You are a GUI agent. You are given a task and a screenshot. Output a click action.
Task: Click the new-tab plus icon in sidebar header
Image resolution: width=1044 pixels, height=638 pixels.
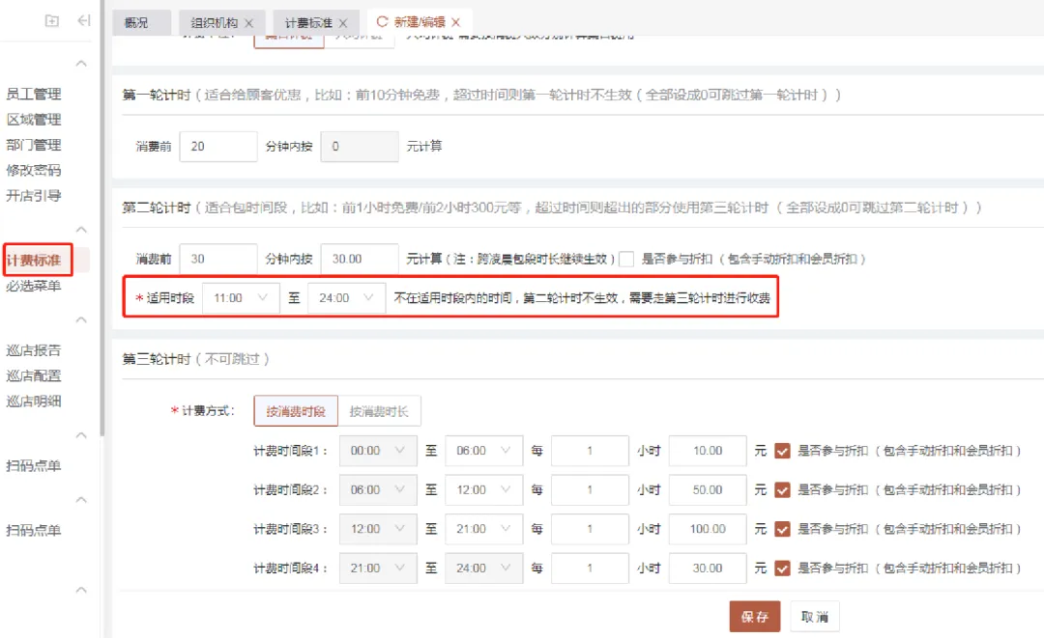[52, 21]
